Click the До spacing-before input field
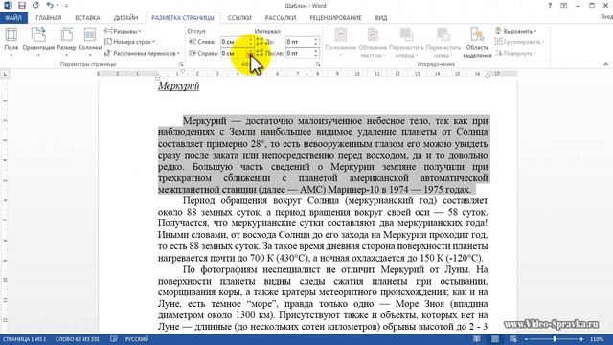 (x=299, y=42)
